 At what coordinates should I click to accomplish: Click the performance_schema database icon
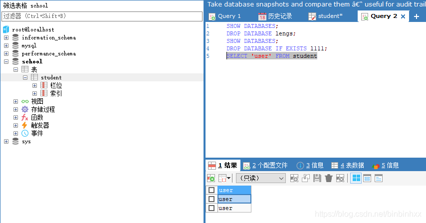[15, 53]
